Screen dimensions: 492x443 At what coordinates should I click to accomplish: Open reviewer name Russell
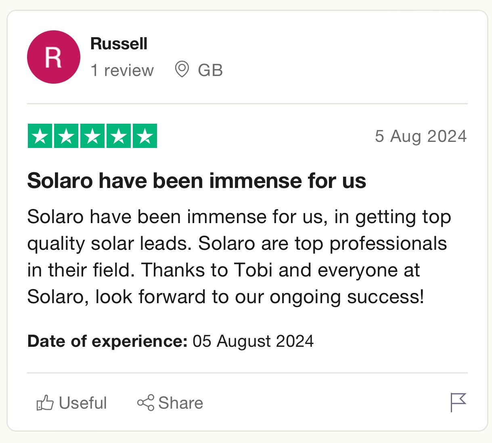click(x=119, y=43)
